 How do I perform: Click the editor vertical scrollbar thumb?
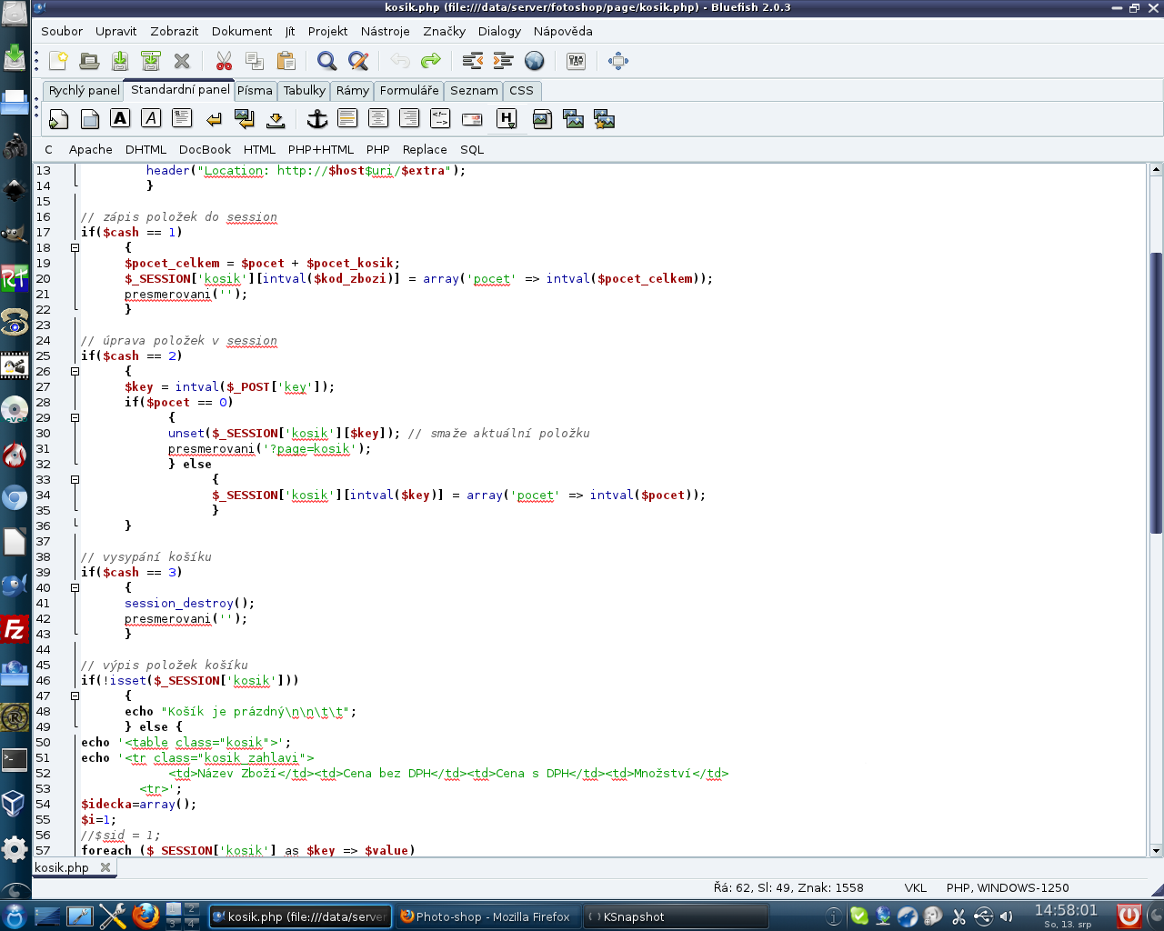coord(1156,391)
